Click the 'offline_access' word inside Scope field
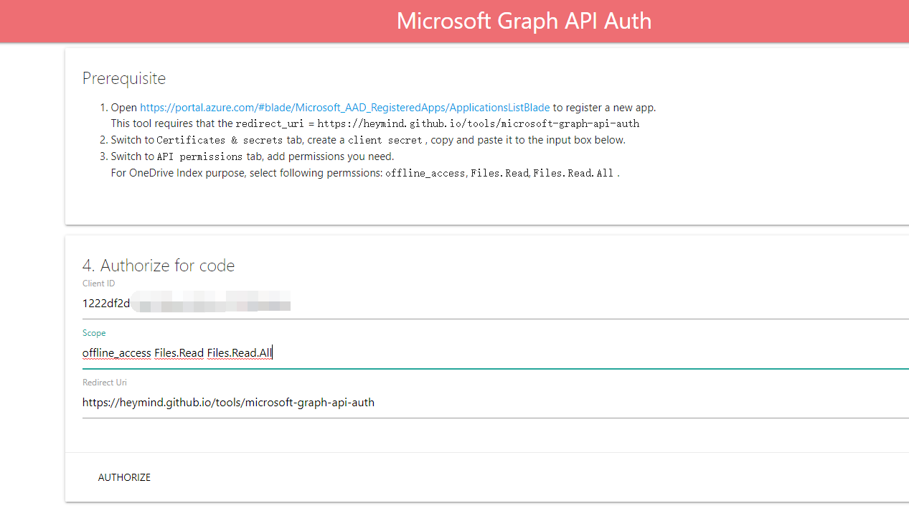Image resolution: width=909 pixels, height=506 pixels. coord(116,352)
